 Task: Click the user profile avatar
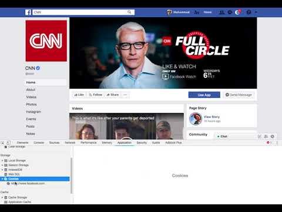point(169,12)
